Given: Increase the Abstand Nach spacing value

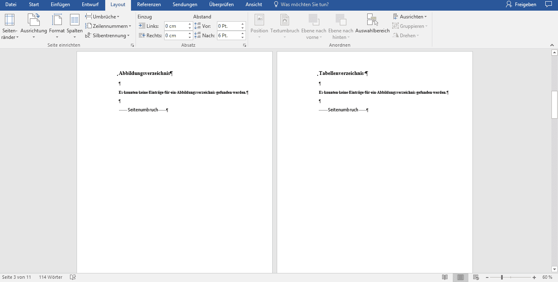Looking at the screenshot, I should click(x=243, y=34).
